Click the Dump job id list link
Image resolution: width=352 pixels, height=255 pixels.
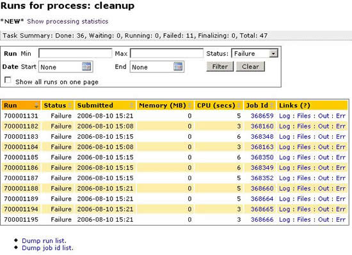[47, 248]
